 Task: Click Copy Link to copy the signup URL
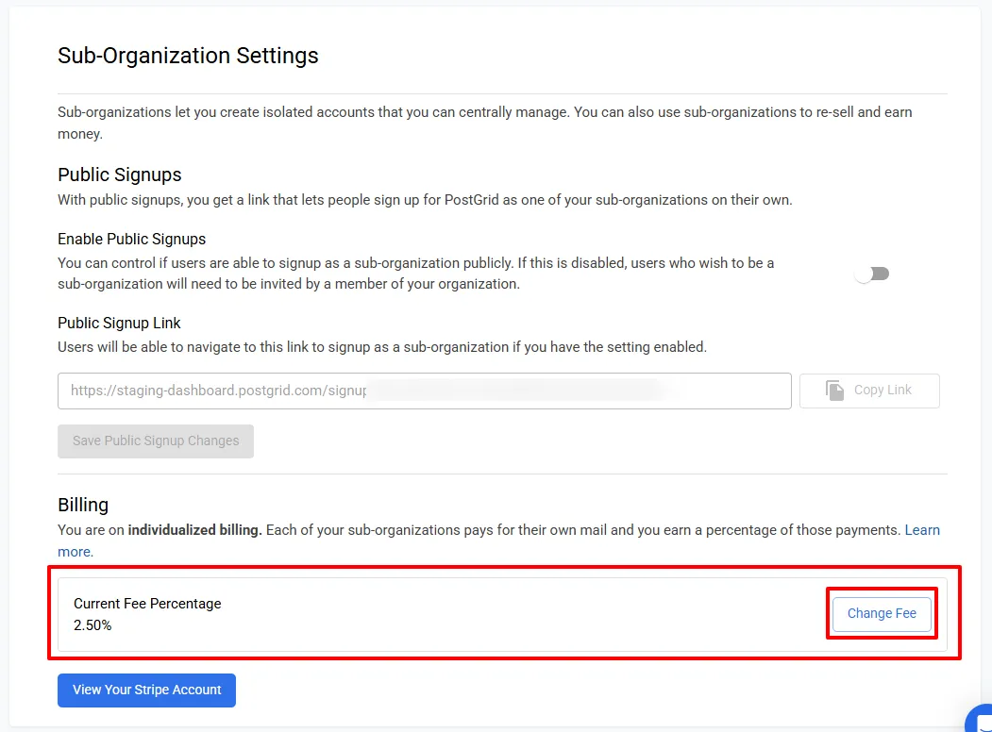pyautogui.click(x=868, y=390)
